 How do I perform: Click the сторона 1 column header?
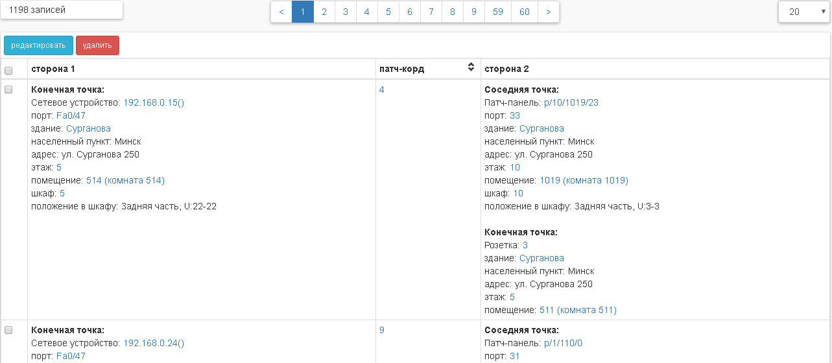[x=53, y=69]
